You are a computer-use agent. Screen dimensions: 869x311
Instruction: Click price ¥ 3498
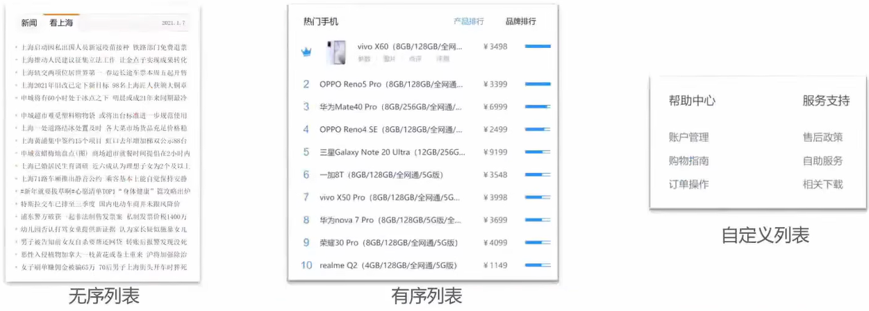tap(495, 47)
